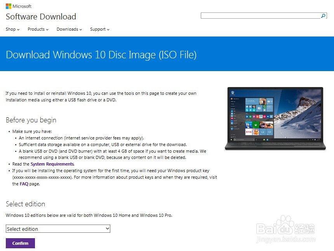Click the Microsoft logo
The height and width of the screenshot is (251, 334).
(19, 6)
